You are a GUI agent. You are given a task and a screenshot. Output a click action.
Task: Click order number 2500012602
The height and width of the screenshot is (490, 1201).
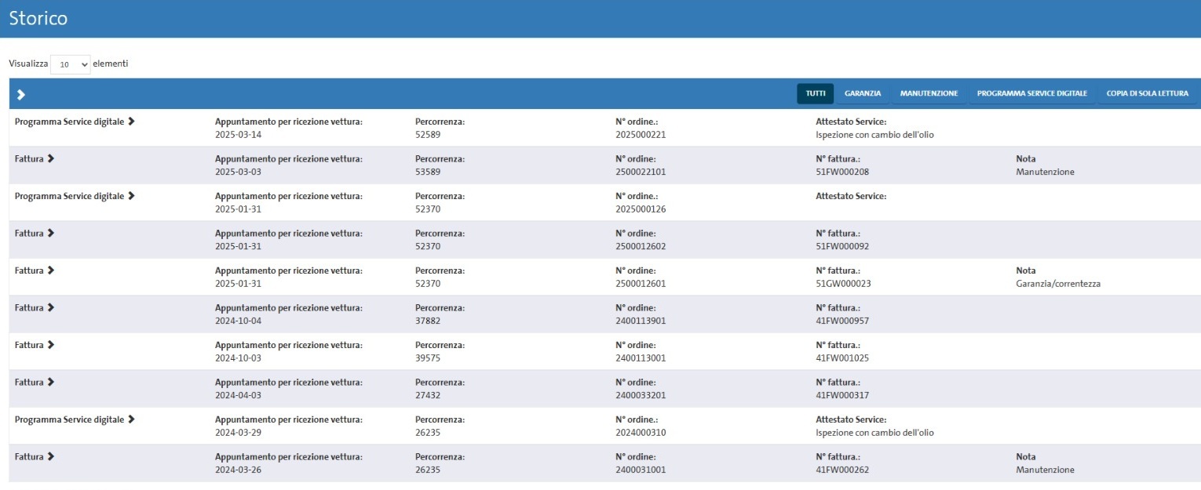(641, 246)
